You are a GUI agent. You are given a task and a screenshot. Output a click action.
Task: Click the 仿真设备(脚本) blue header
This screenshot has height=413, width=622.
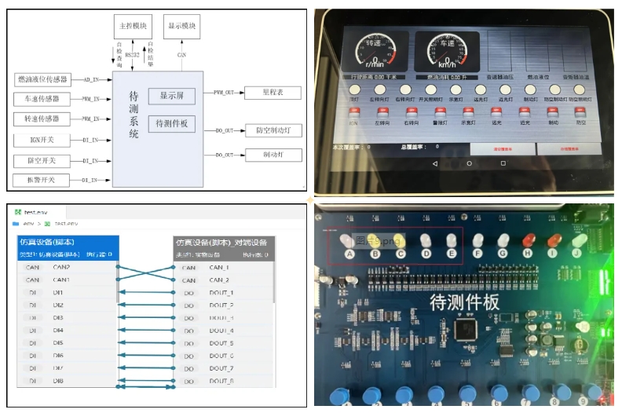[68, 248]
